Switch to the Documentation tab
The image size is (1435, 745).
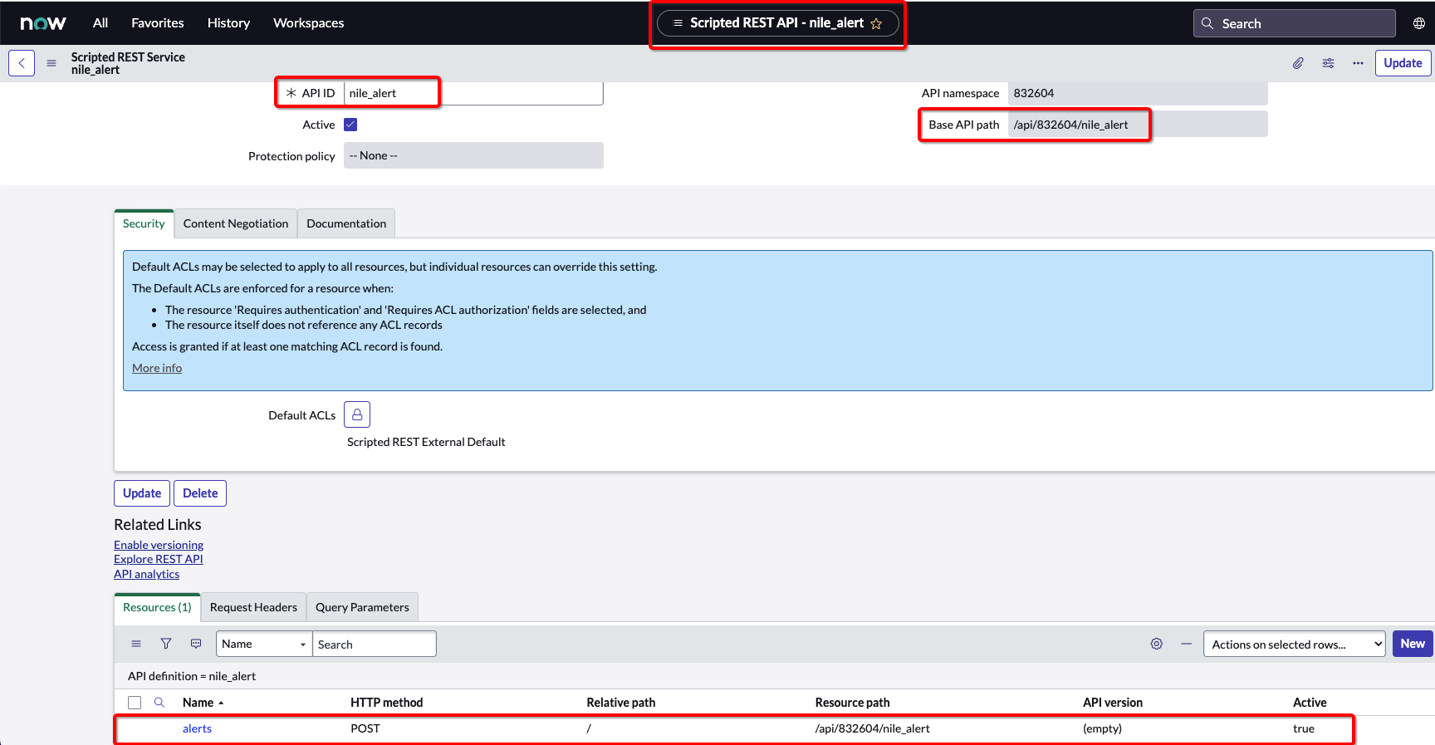346,223
